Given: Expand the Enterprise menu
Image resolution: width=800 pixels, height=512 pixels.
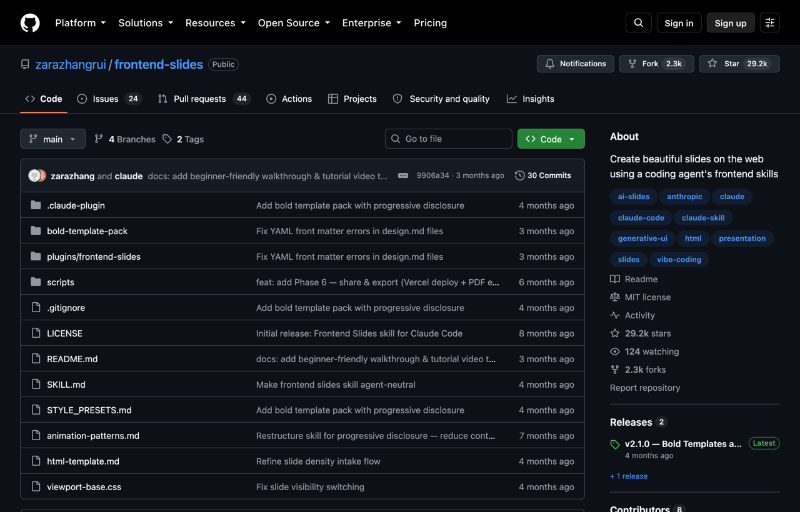Looking at the screenshot, I should tap(372, 23).
